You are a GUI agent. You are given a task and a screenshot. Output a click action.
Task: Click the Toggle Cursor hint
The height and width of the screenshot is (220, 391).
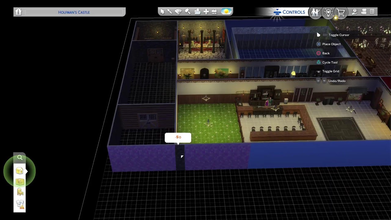click(336, 35)
